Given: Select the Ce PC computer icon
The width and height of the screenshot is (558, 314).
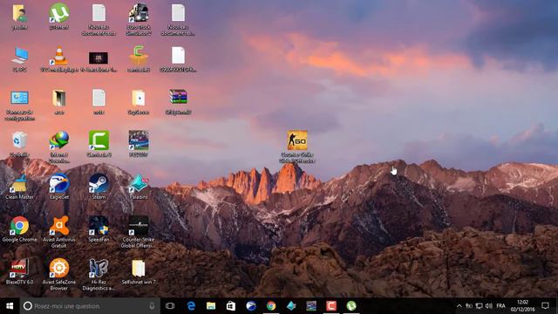Looking at the screenshot, I should (x=19, y=56).
